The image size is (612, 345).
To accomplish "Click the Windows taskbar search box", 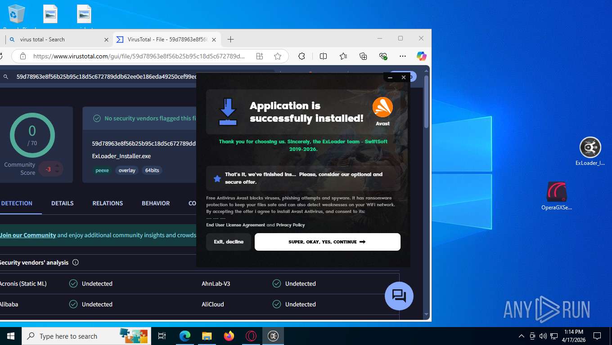I will (85, 336).
